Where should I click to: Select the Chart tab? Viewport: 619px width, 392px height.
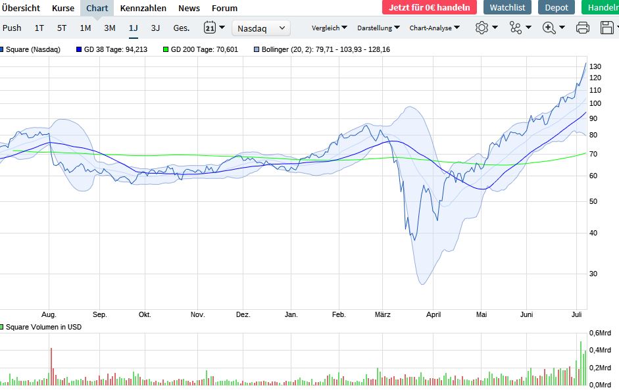pos(97,8)
